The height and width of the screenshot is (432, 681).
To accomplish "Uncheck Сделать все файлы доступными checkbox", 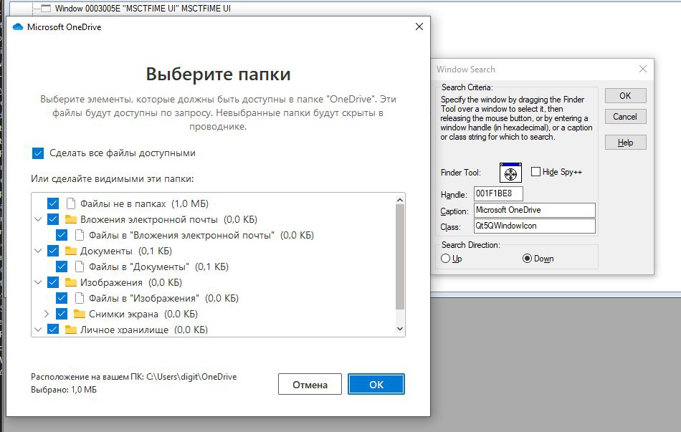I will (38, 153).
